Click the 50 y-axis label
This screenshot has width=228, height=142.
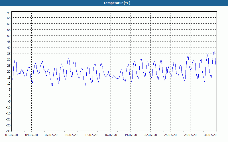point(9,36)
